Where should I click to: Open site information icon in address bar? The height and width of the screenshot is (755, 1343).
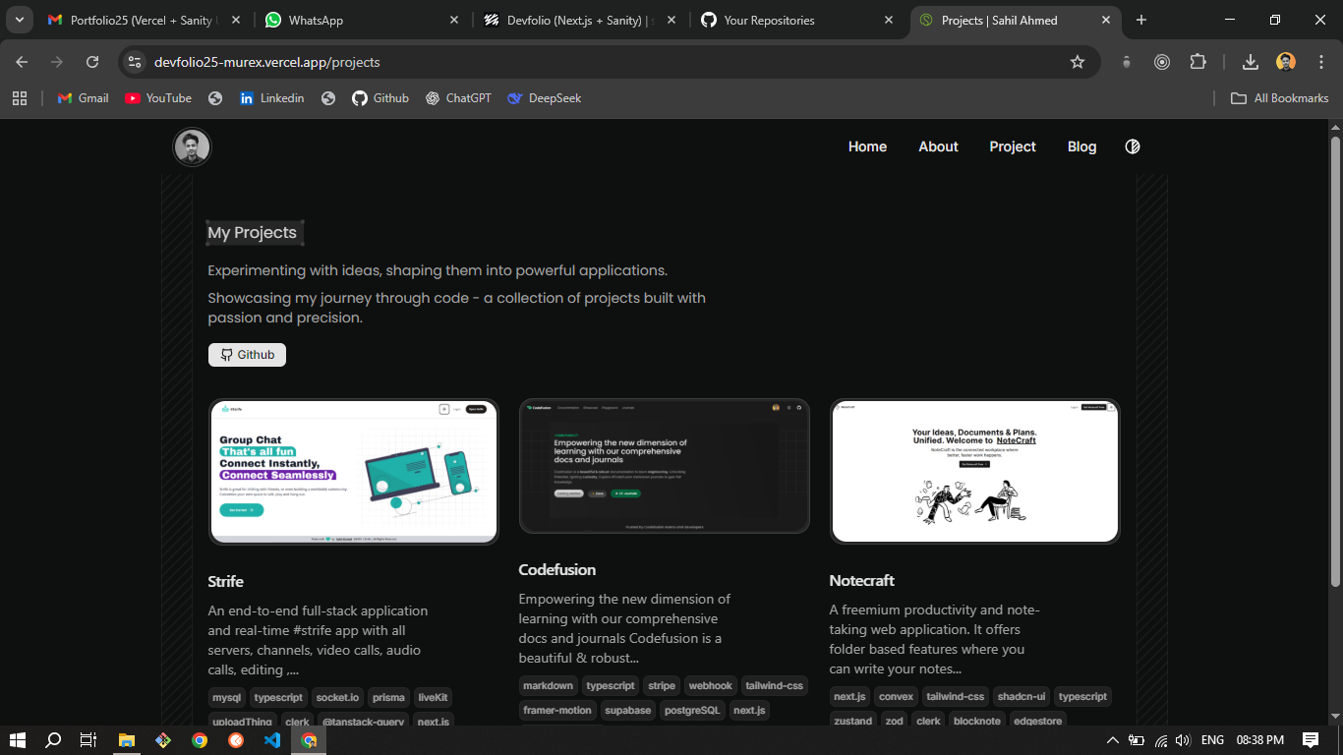click(x=136, y=62)
